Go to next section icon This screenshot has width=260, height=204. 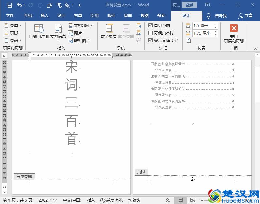click(x=138, y=33)
